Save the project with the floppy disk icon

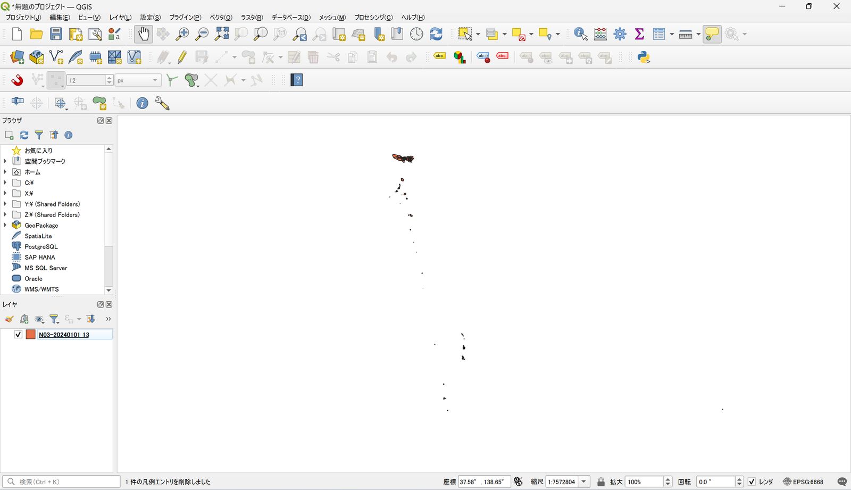click(x=56, y=34)
